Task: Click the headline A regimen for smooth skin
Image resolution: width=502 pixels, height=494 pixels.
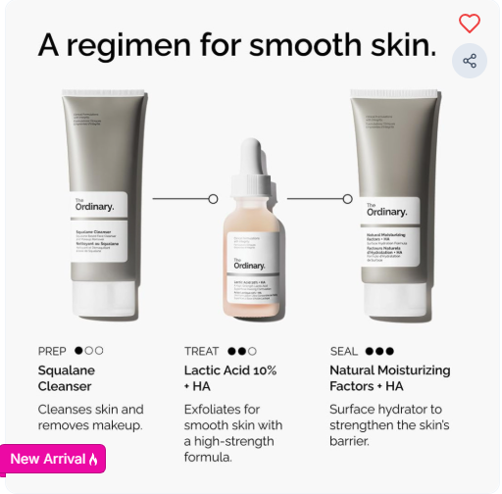Action: (x=237, y=45)
